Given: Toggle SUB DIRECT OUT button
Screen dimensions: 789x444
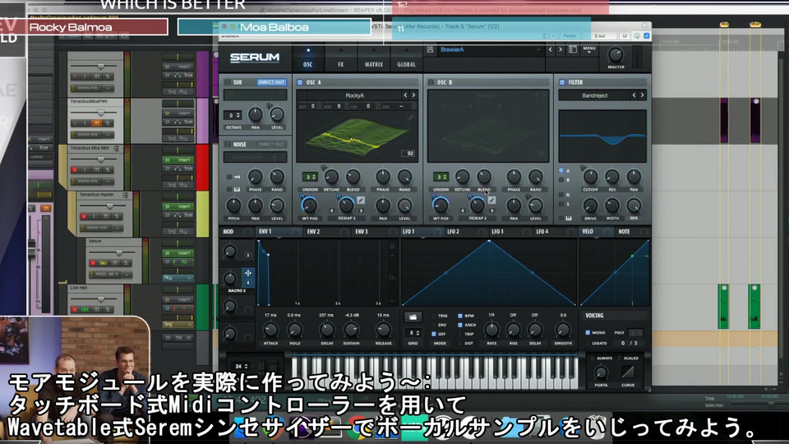Looking at the screenshot, I should [271, 82].
